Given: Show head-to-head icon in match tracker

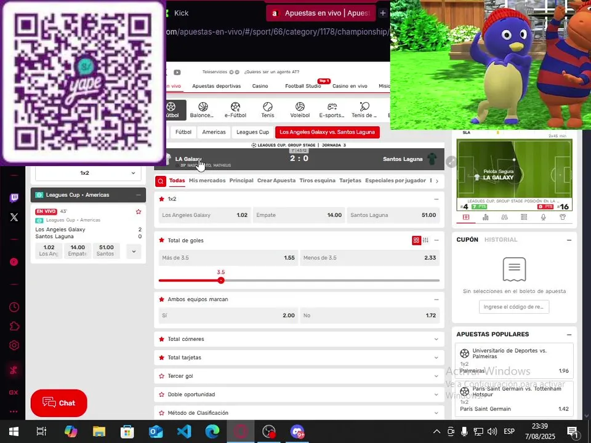Looking at the screenshot, I should click(504, 217).
